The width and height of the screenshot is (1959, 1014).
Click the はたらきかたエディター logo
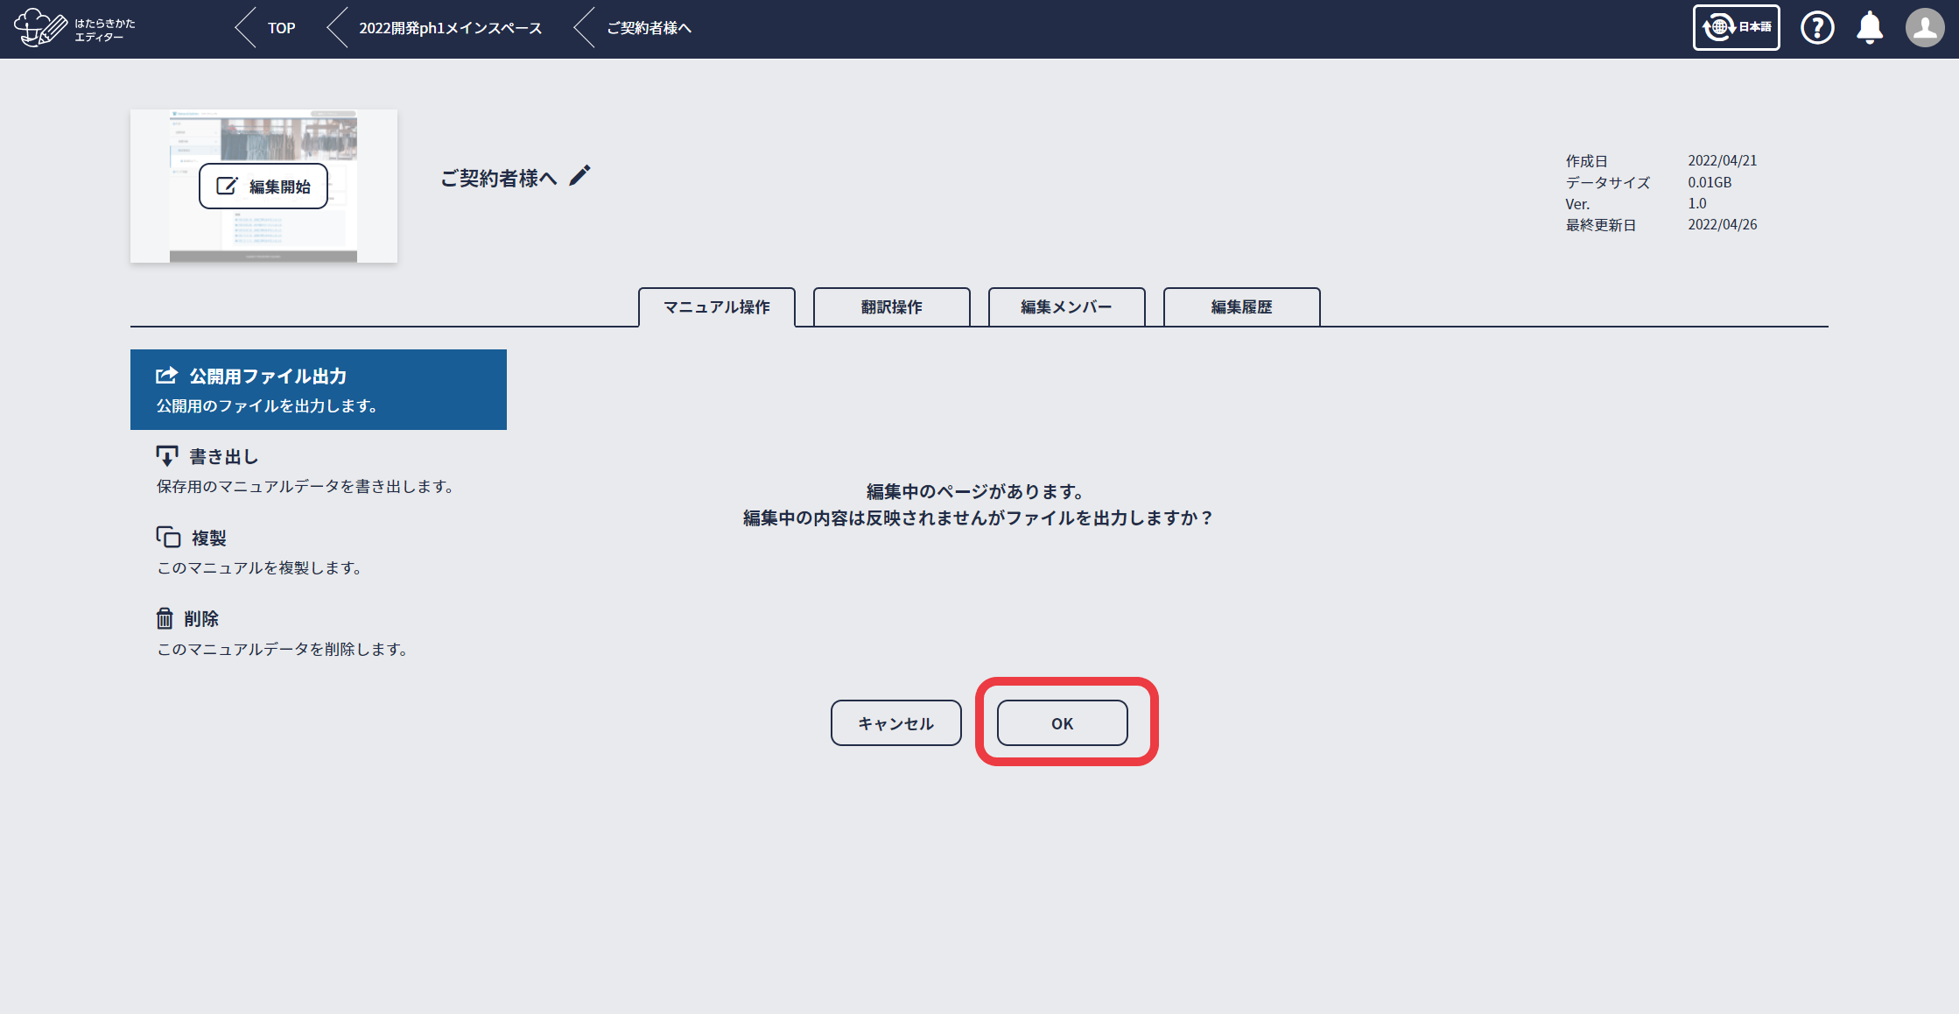(74, 28)
